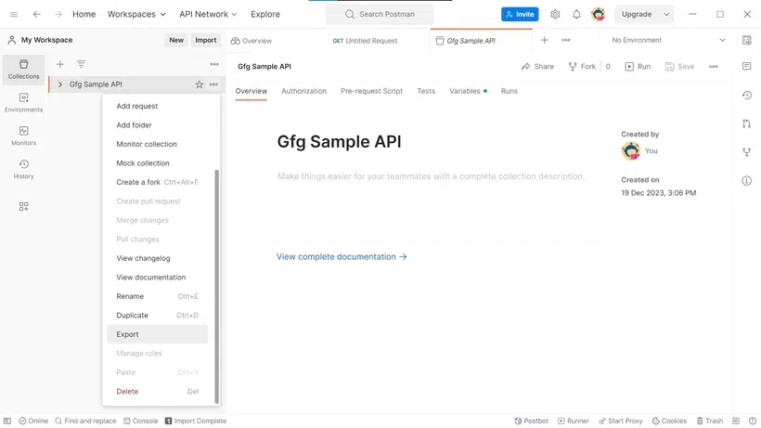The image size is (761, 428).
Task: Click the Import button
Action: tap(206, 40)
